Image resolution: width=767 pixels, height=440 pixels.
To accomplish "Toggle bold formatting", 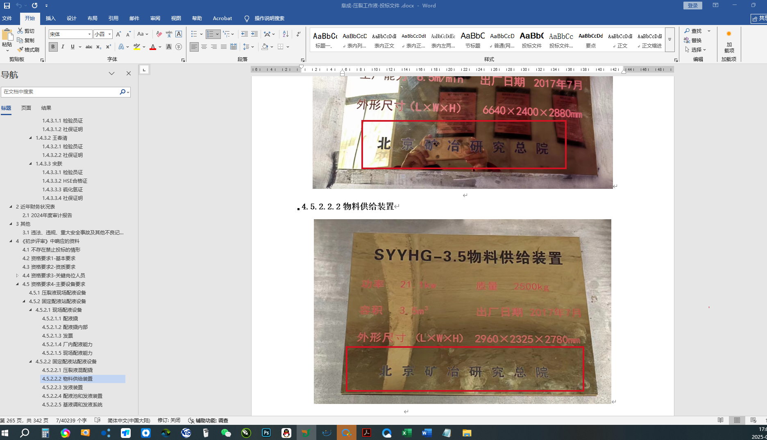I will [53, 47].
